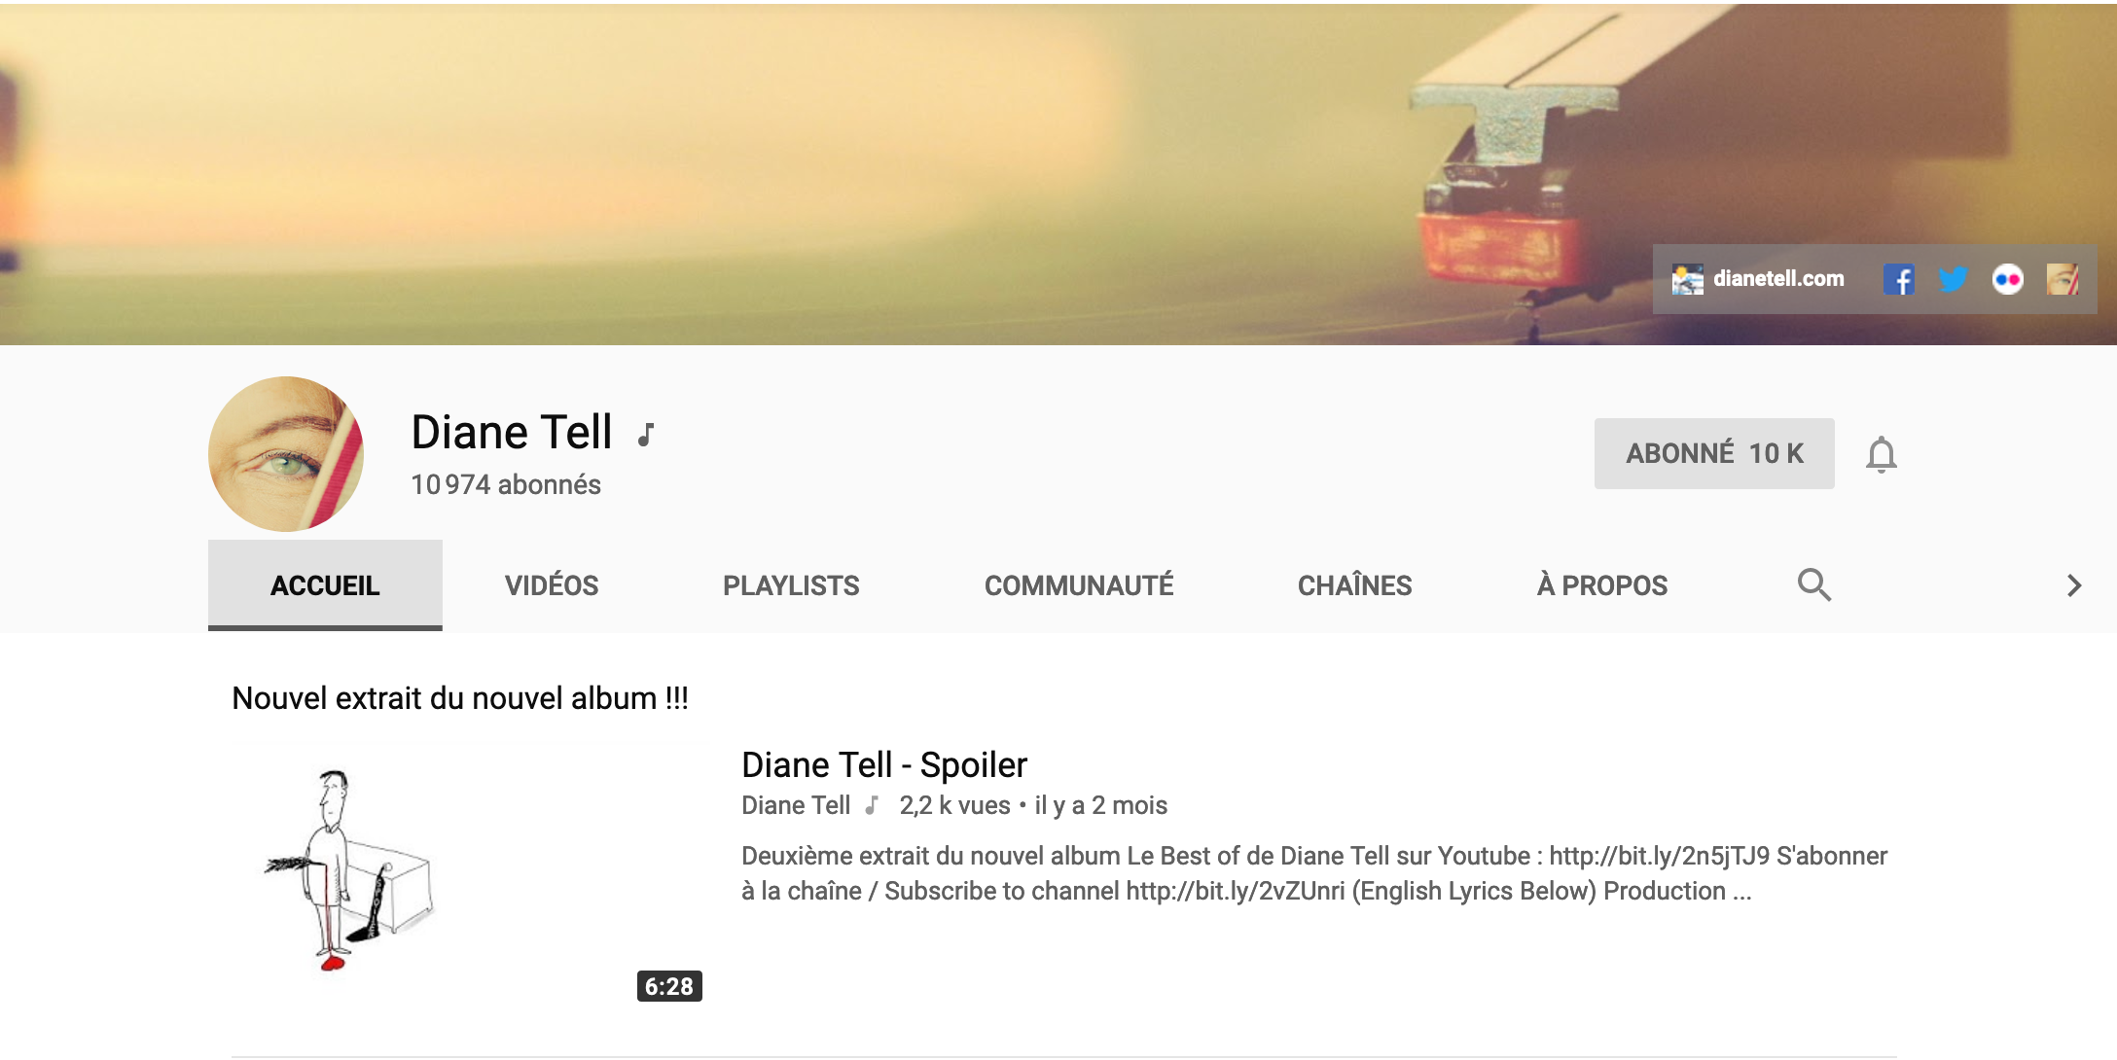2117x1060 pixels.
Task: Open the dianetell.com website link
Action: coord(1778,279)
